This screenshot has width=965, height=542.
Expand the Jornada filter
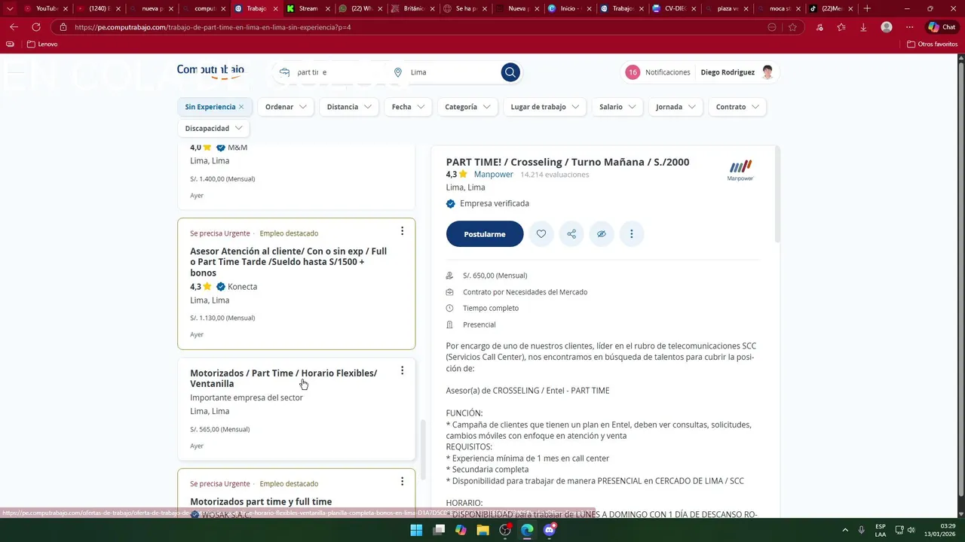675,107
